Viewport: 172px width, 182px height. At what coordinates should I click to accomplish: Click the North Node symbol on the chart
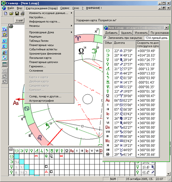click(81, 51)
